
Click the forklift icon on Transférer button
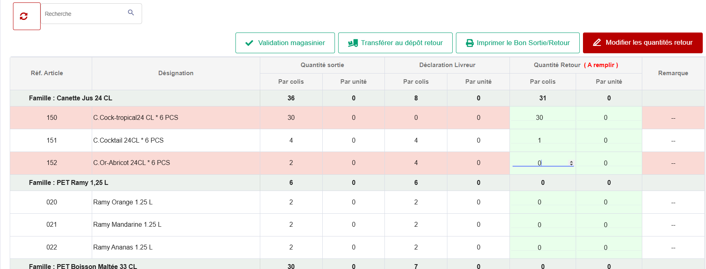353,43
